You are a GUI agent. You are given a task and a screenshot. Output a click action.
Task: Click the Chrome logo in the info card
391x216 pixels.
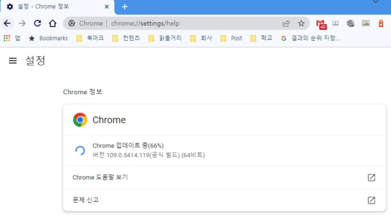coord(80,120)
